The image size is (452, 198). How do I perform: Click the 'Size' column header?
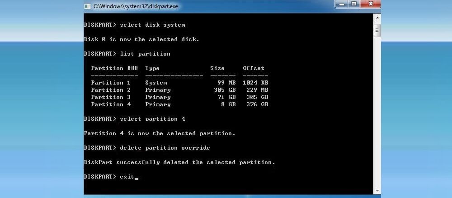click(217, 68)
